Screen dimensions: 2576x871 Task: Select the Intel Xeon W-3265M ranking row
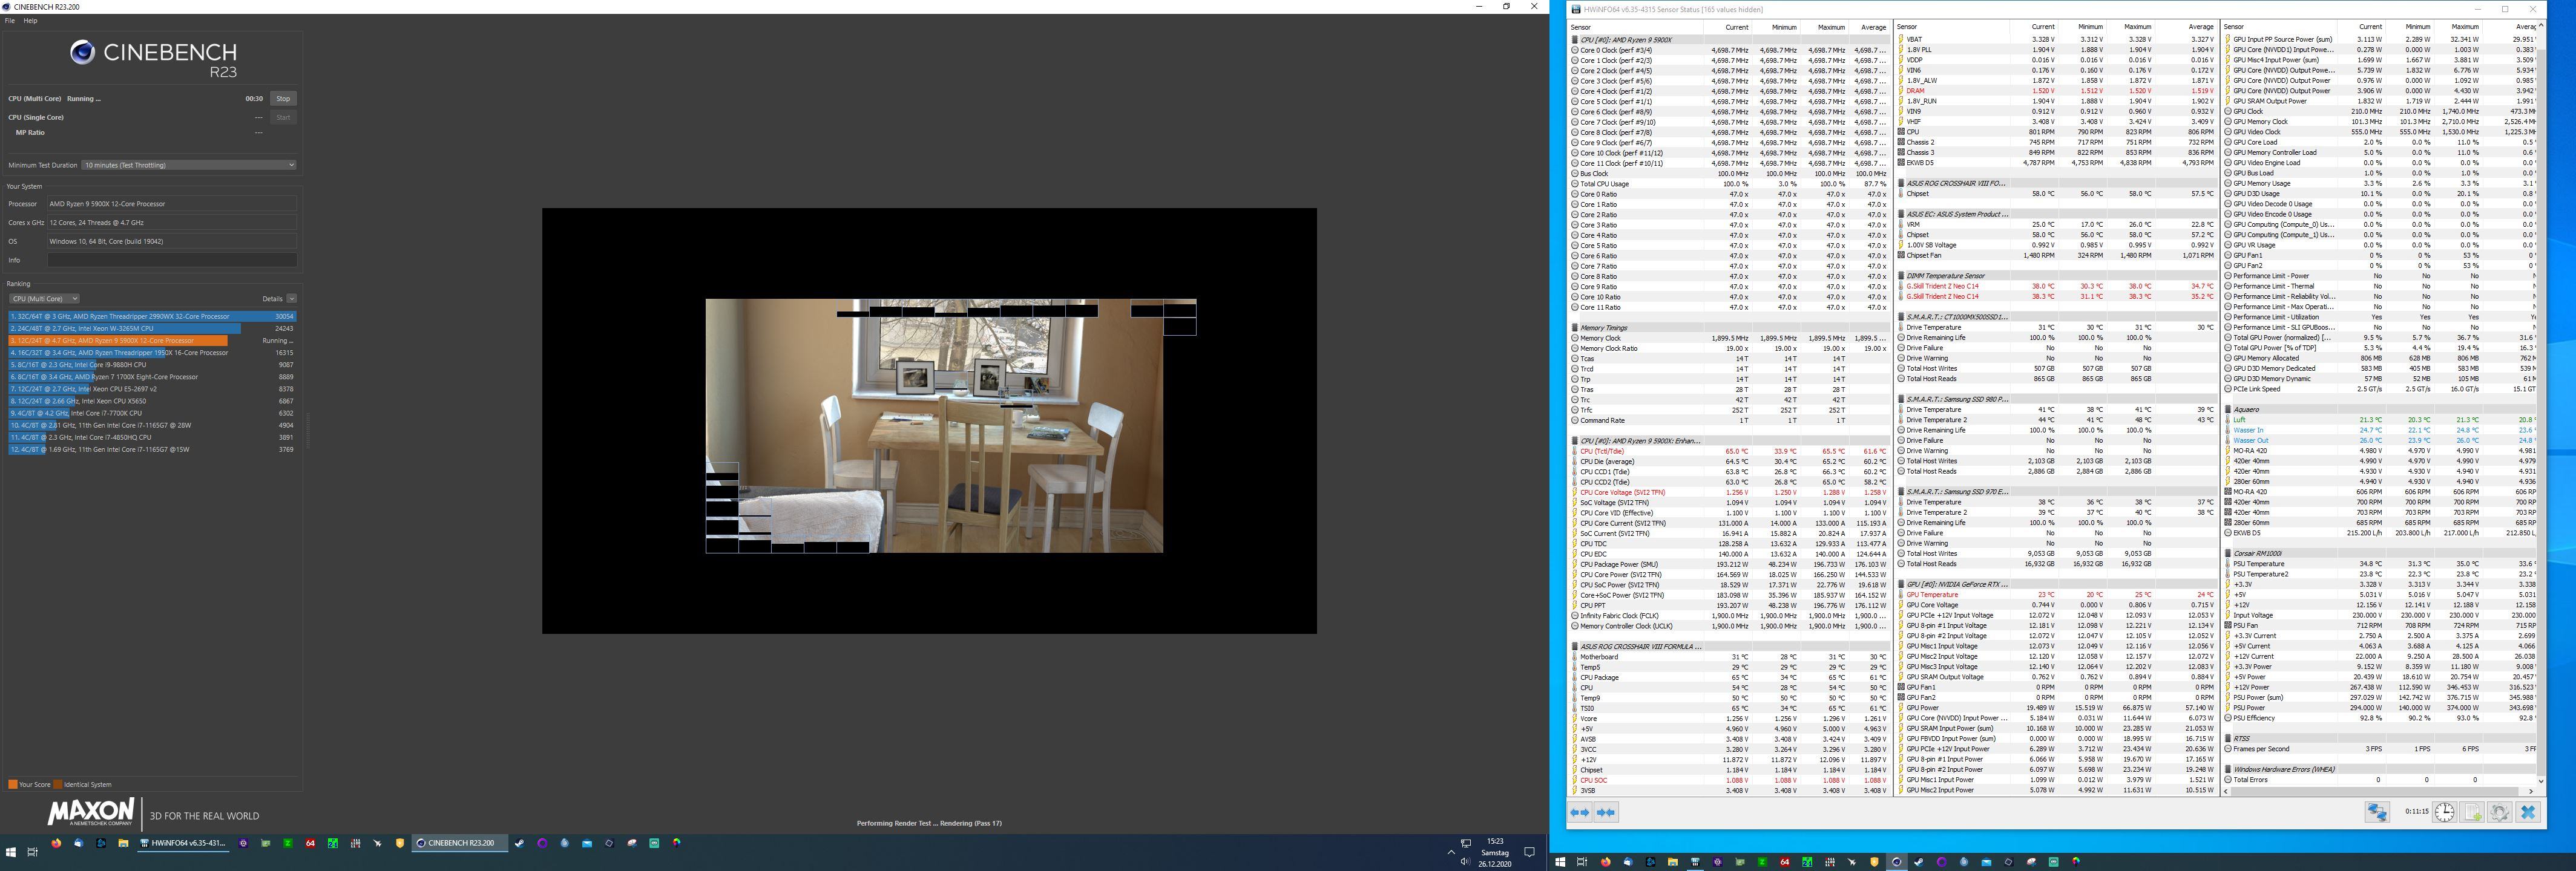click(152, 328)
